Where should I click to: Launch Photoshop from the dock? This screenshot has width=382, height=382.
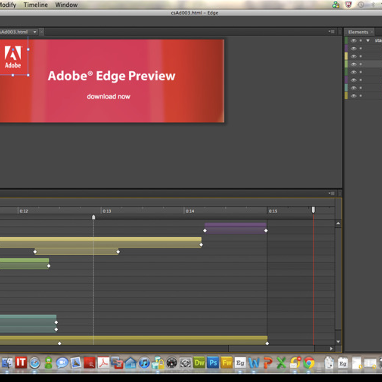[213, 363]
